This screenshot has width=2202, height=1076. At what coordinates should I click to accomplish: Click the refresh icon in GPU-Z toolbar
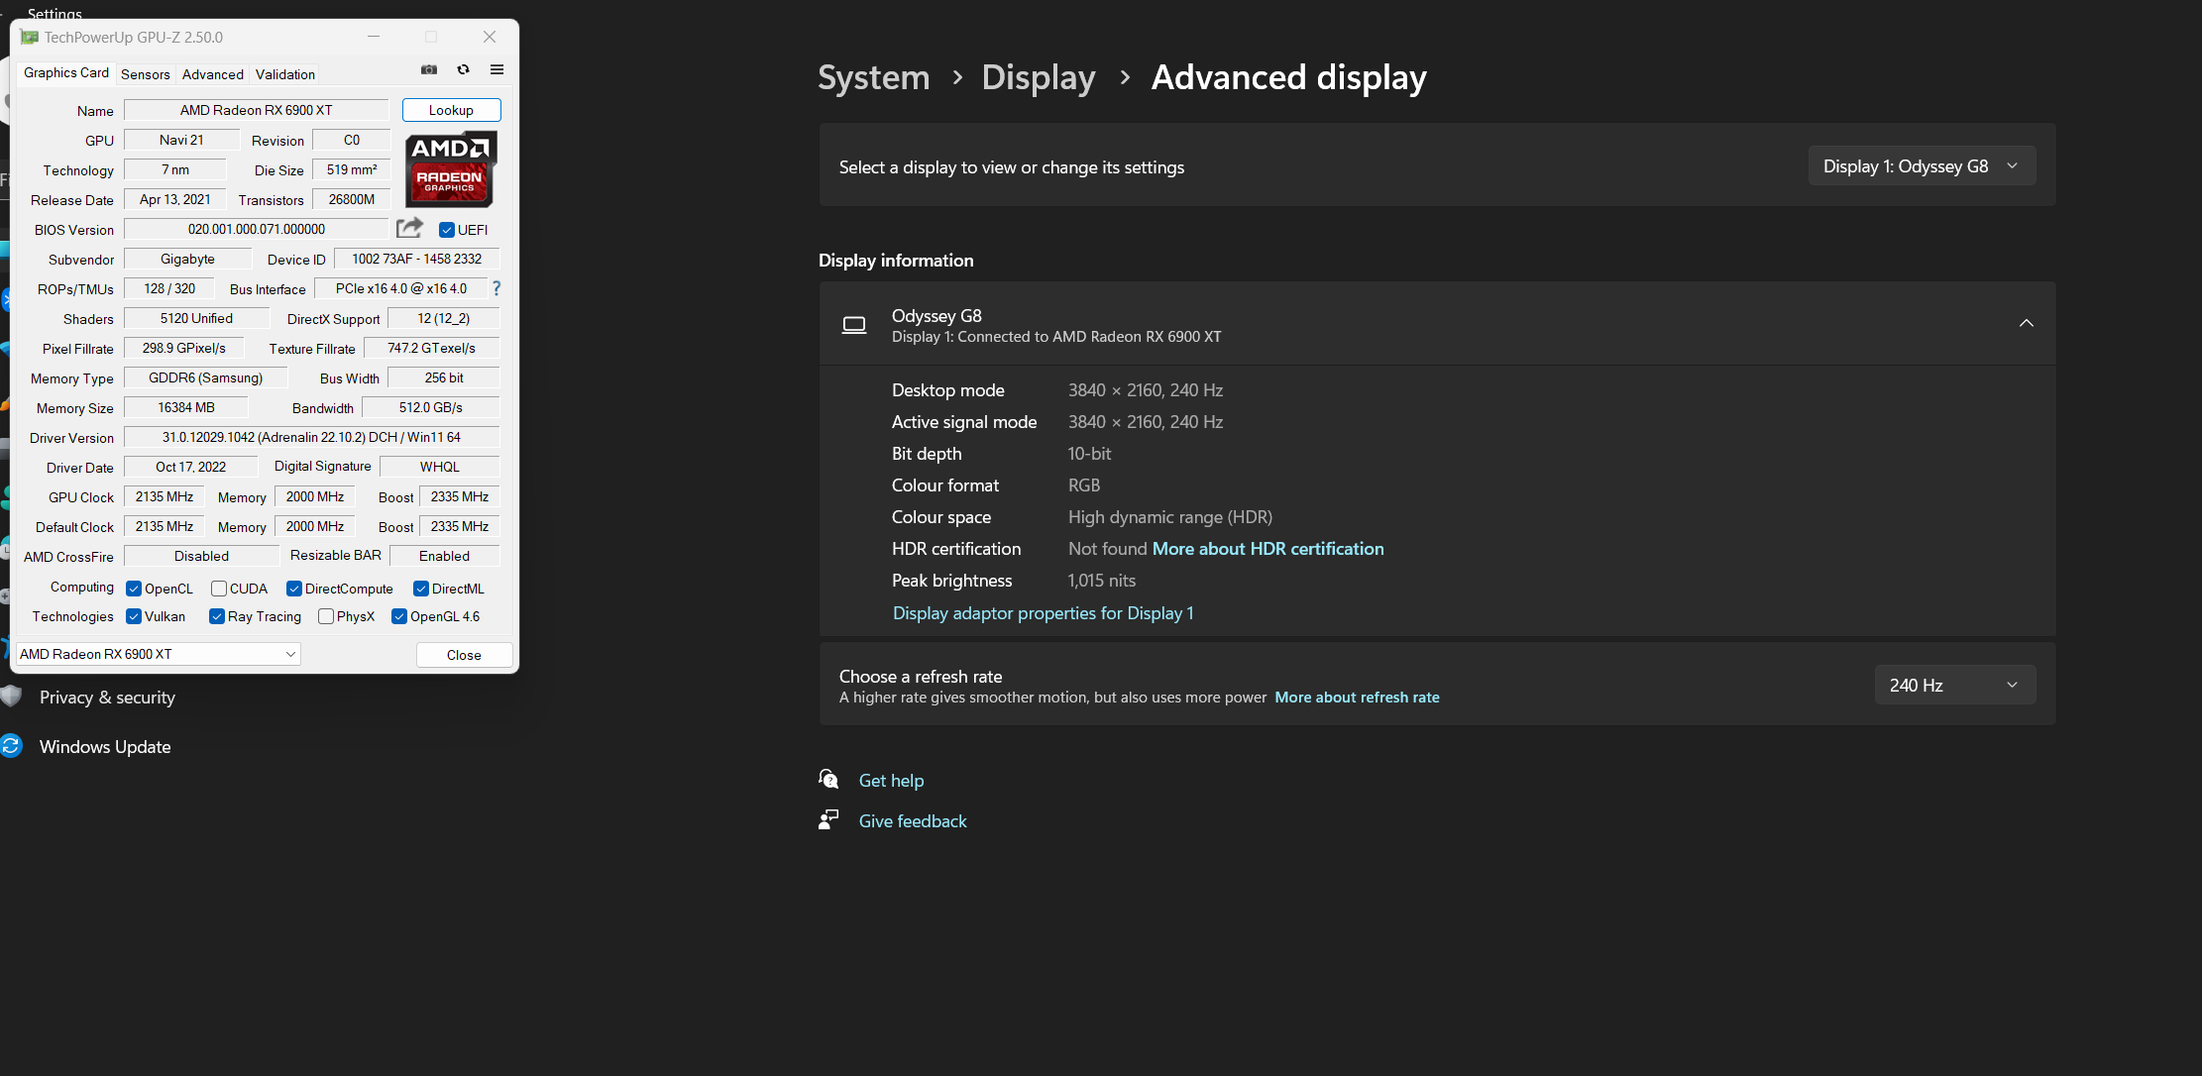point(463,69)
